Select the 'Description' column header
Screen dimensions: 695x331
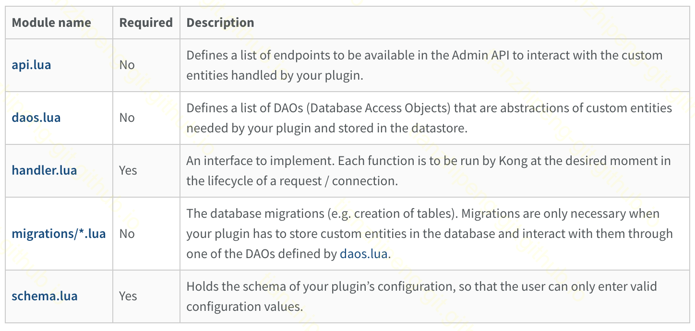click(x=220, y=23)
